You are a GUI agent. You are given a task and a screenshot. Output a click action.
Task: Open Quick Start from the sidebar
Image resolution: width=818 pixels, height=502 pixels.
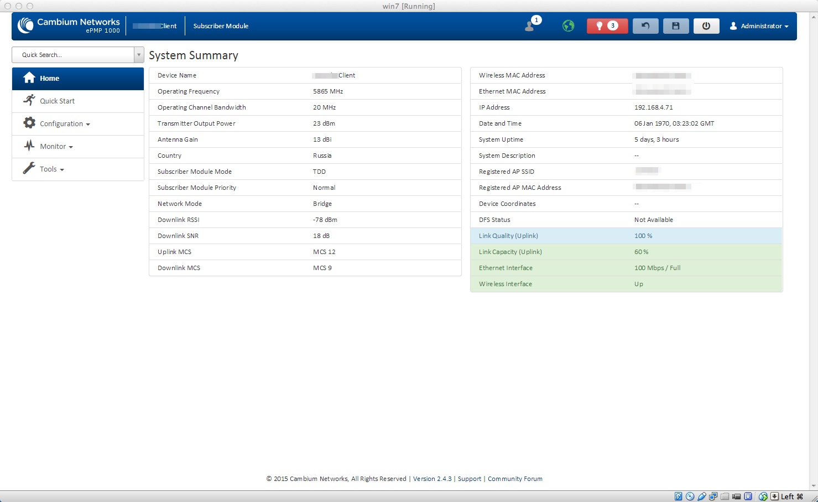click(57, 101)
